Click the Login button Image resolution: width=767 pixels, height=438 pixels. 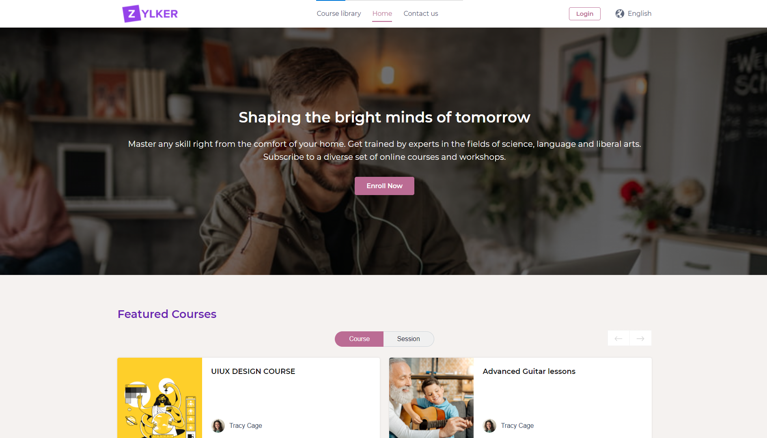(585, 14)
